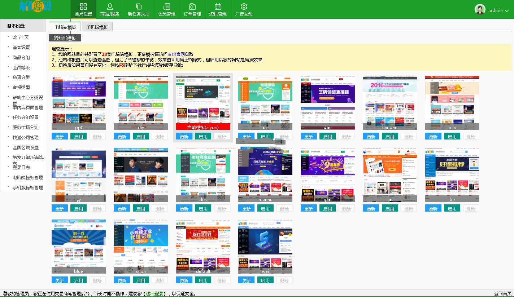
Task: Select 登录日志 in the sidebar
Action: click(x=21, y=167)
